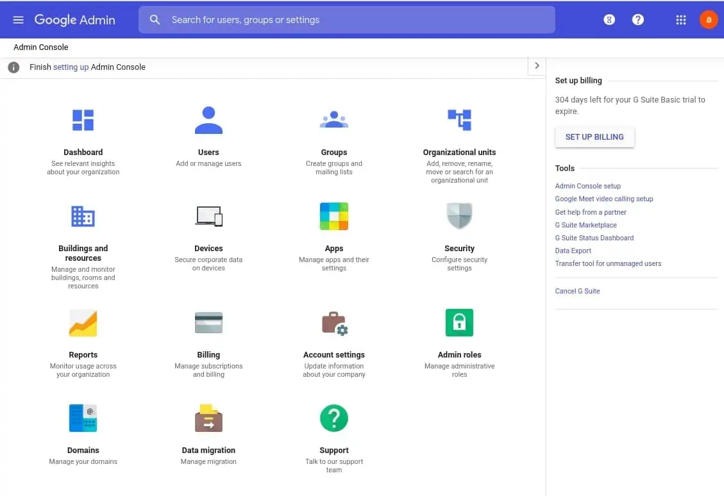Screen dimensions: 724x496
Task: Expand the setup banner chevron arrow
Action: [537, 66]
